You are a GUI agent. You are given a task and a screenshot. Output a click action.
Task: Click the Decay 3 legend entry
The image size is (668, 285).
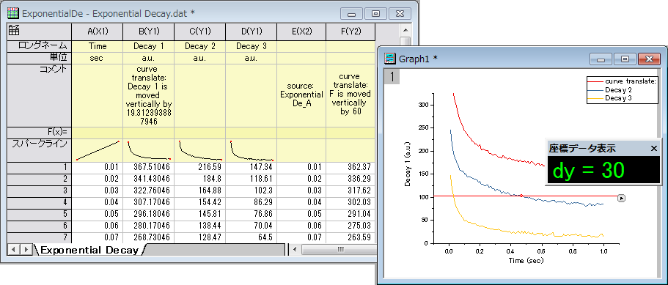[x=609, y=98]
